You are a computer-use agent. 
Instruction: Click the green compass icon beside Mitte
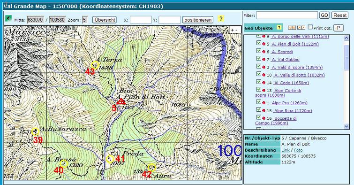(x=8, y=18)
